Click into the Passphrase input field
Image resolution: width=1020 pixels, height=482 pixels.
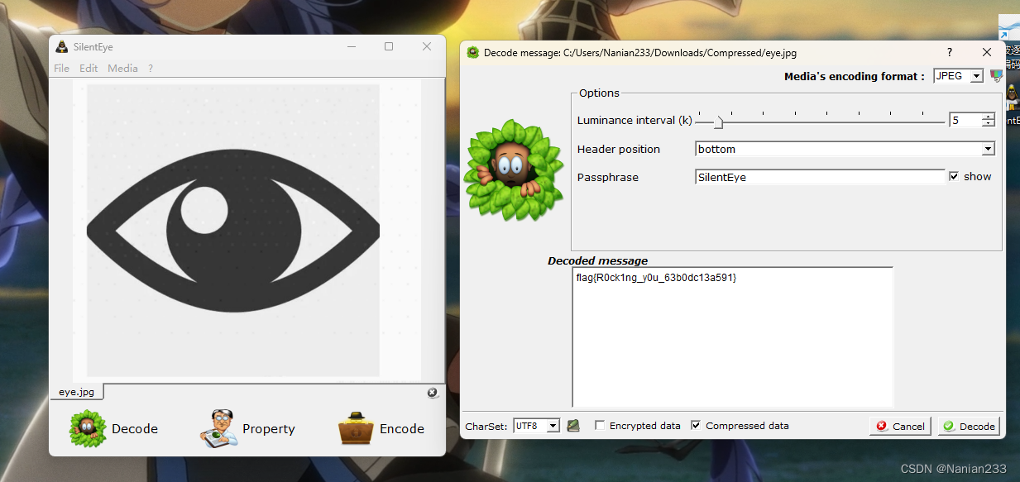tap(820, 176)
